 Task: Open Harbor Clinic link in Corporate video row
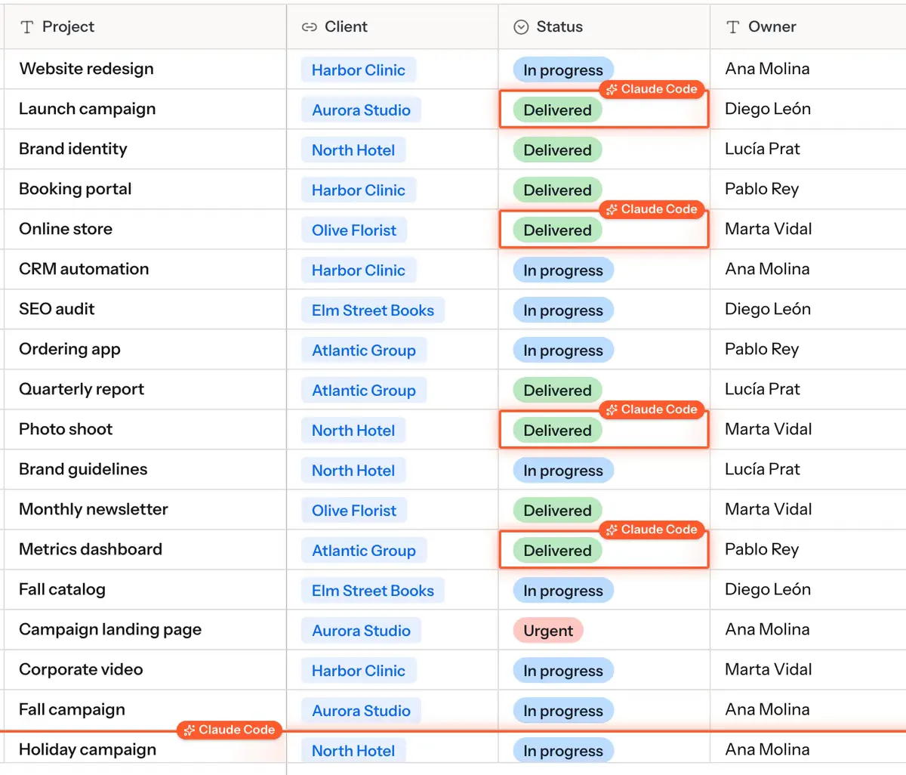tap(359, 671)
